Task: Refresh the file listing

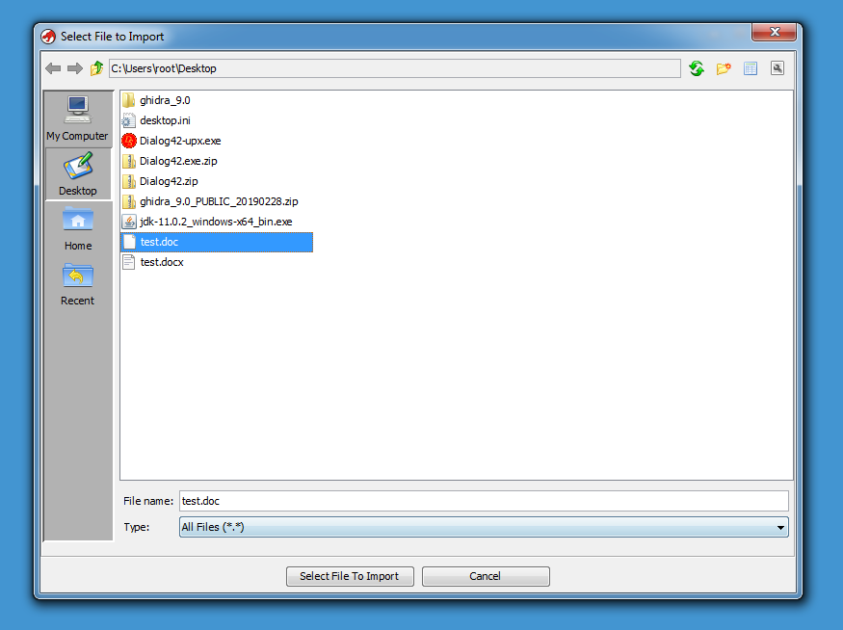Action: click(697, 68)
